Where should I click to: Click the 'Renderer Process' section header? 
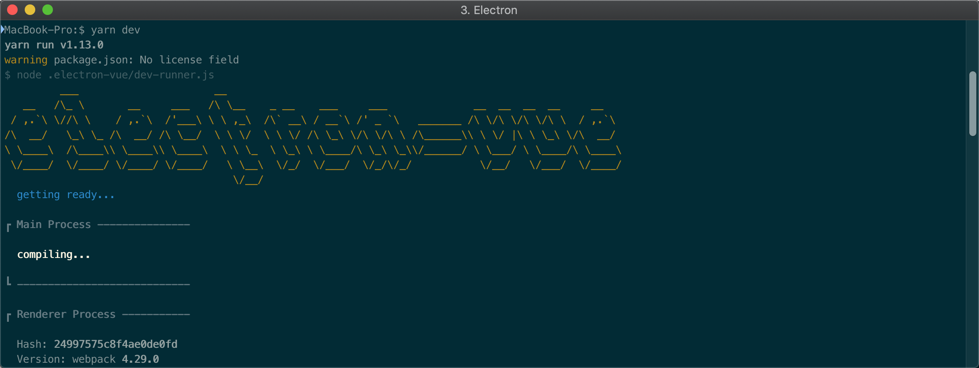[x=66, y=314]
